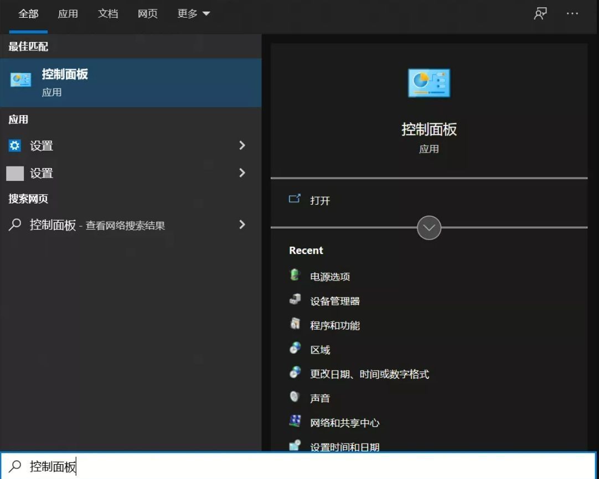Open 更改日期、时间或数字格式 recent item
This screenshot has width=599, height=479.
(x=369, y=374)
